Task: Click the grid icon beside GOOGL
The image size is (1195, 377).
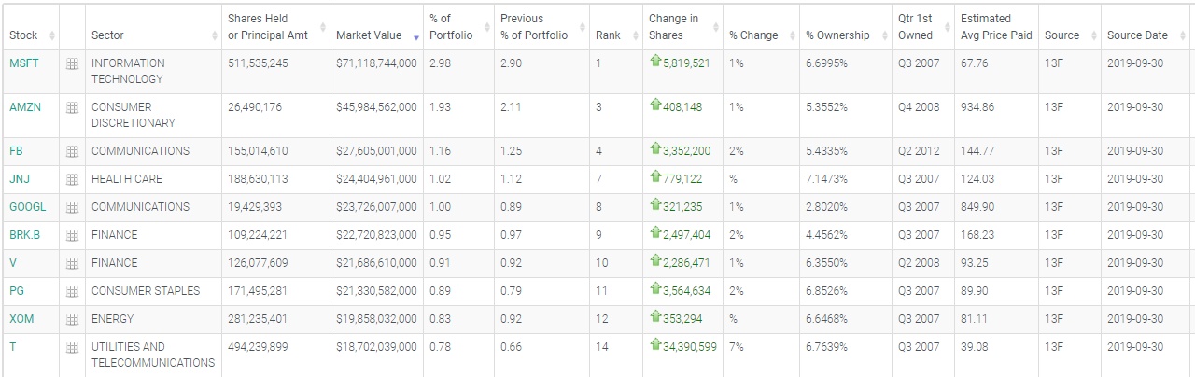Action: pyautogui.click(x=72, y=207)
